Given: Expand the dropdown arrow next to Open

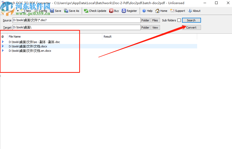Looking at the screenshot, I should (x=17, y=11).
